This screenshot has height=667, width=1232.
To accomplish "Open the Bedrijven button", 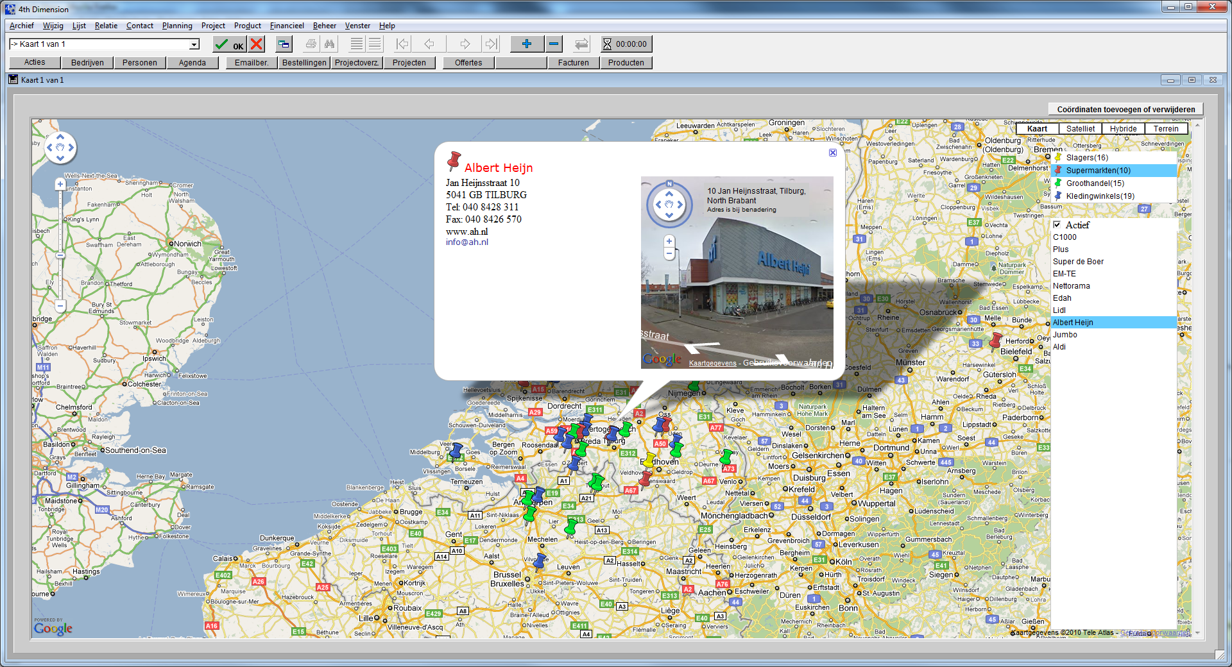I will pyautogui.click(x=87, y=62).
